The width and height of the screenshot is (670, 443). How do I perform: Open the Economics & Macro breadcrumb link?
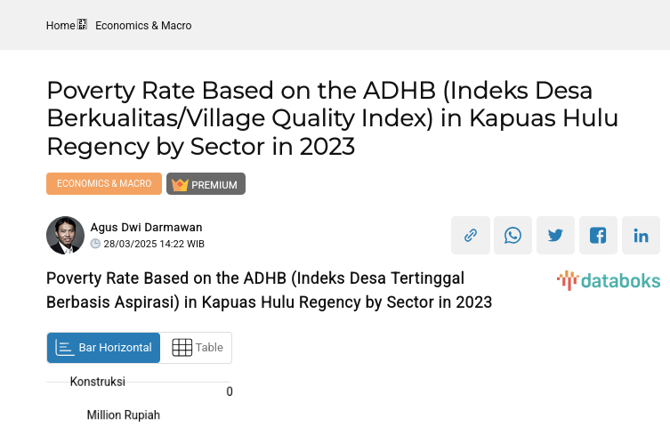(x=143, y=26)
